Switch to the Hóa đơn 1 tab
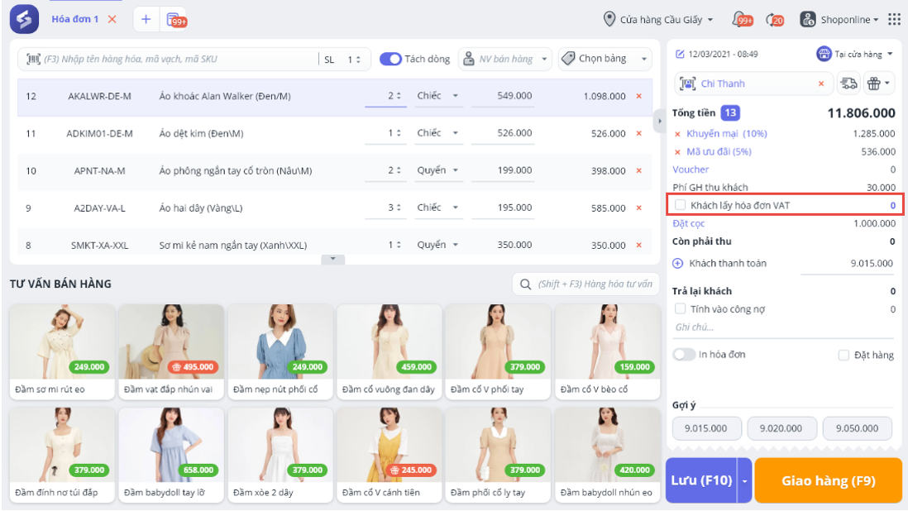The width and height of the screenshot is (908, 511). tap(74, 19)
